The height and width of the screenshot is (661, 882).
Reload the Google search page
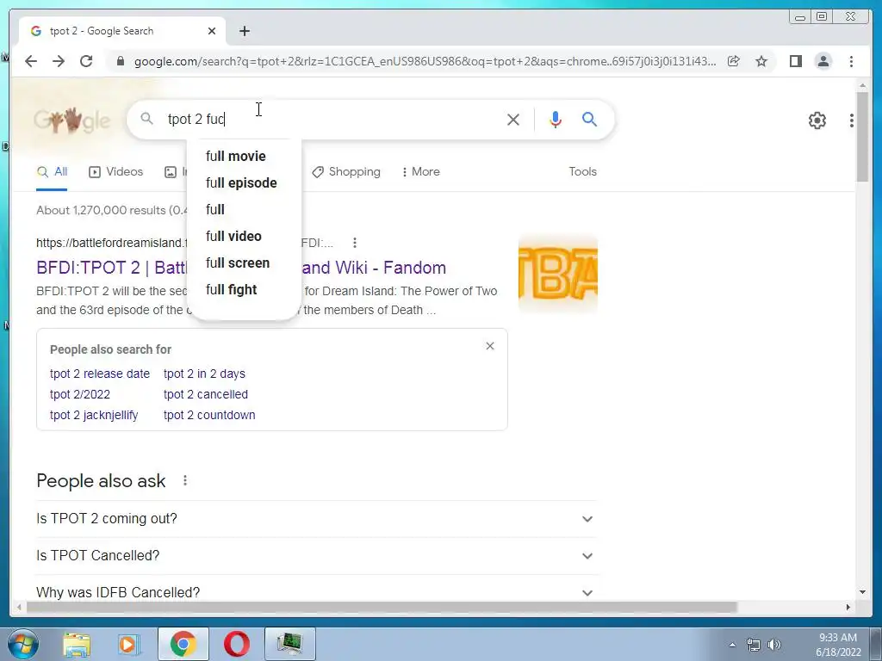[86, 61]
